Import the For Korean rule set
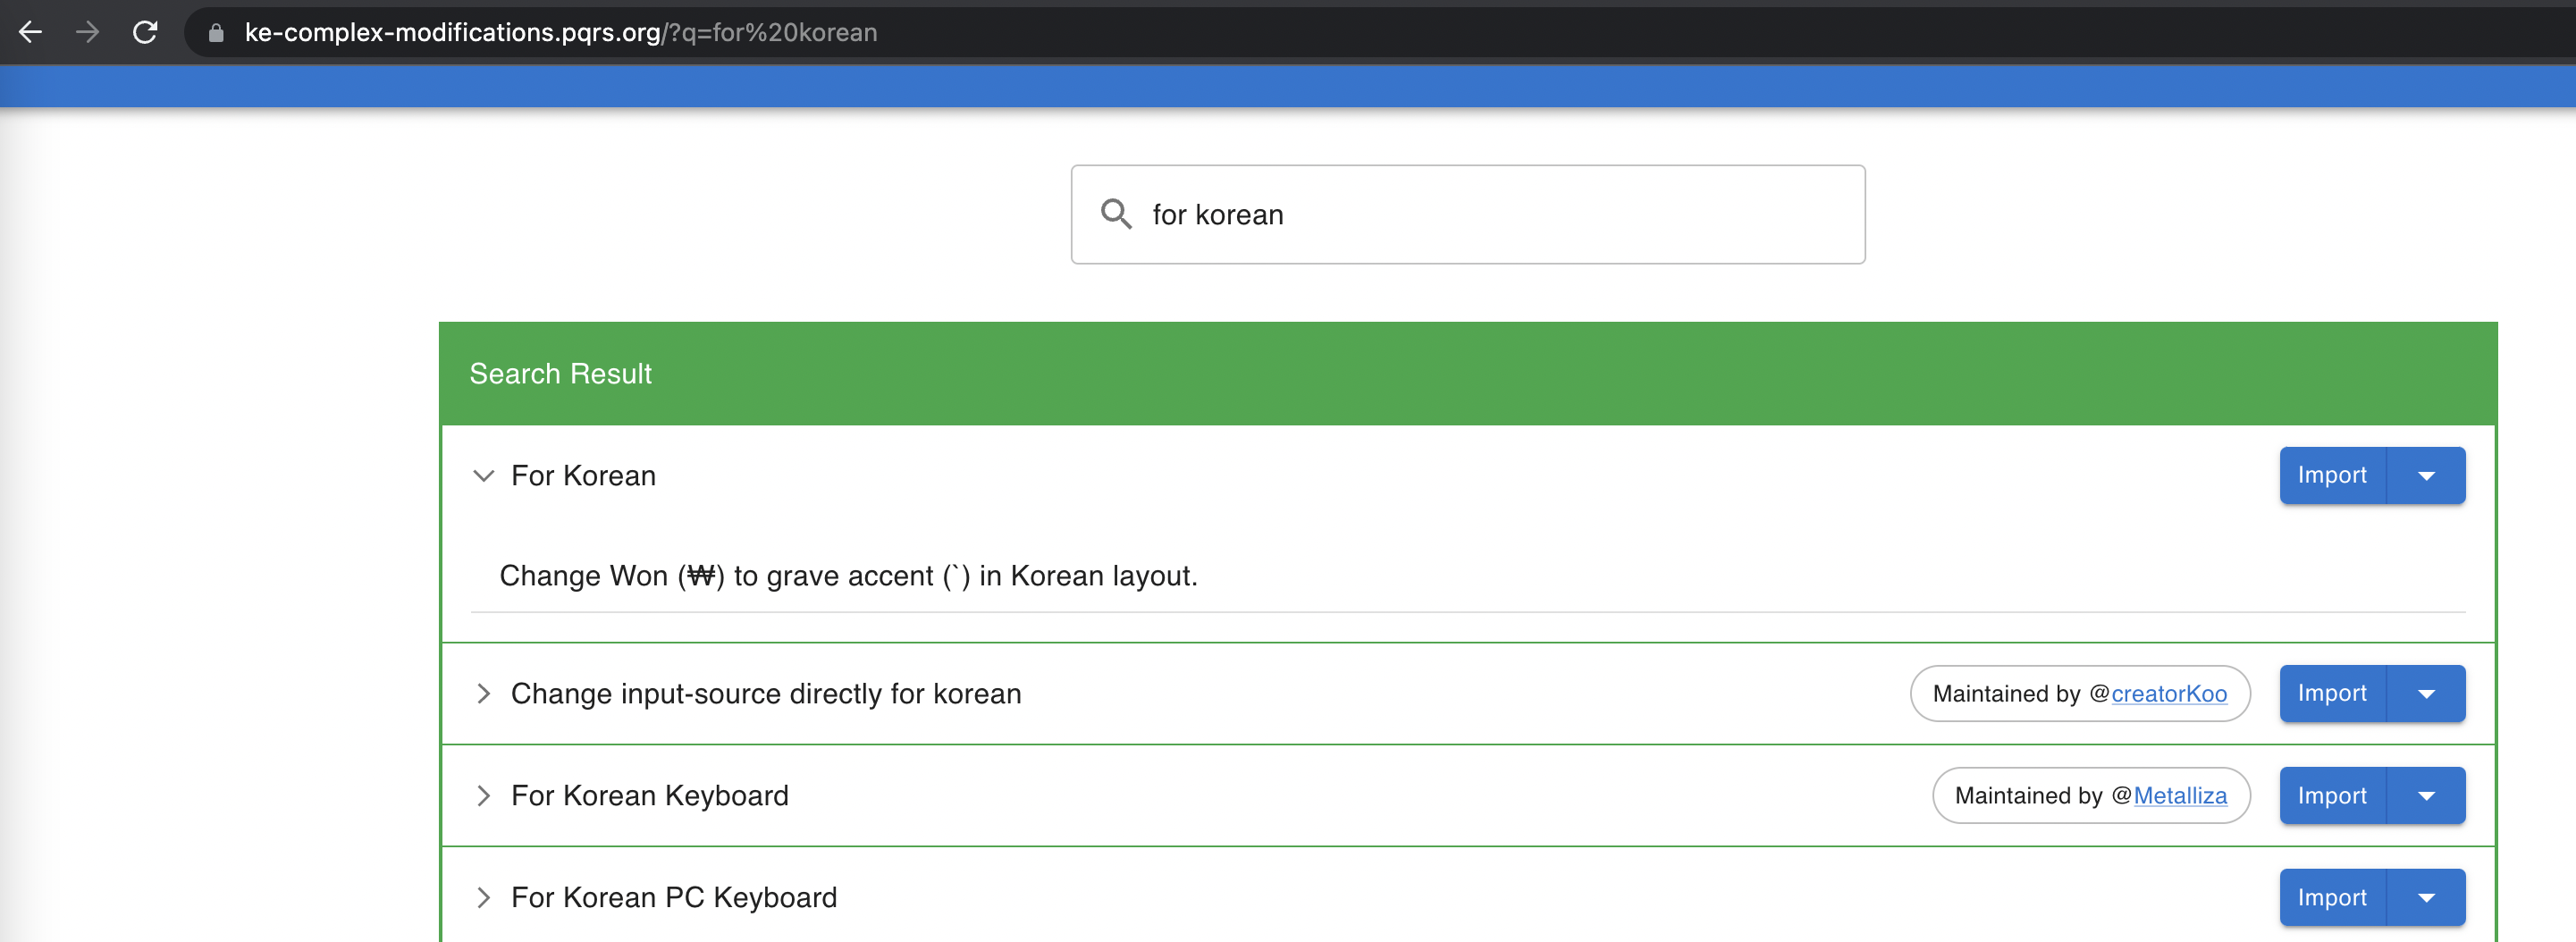The image size is (2576, 942). coord(2332,476)
